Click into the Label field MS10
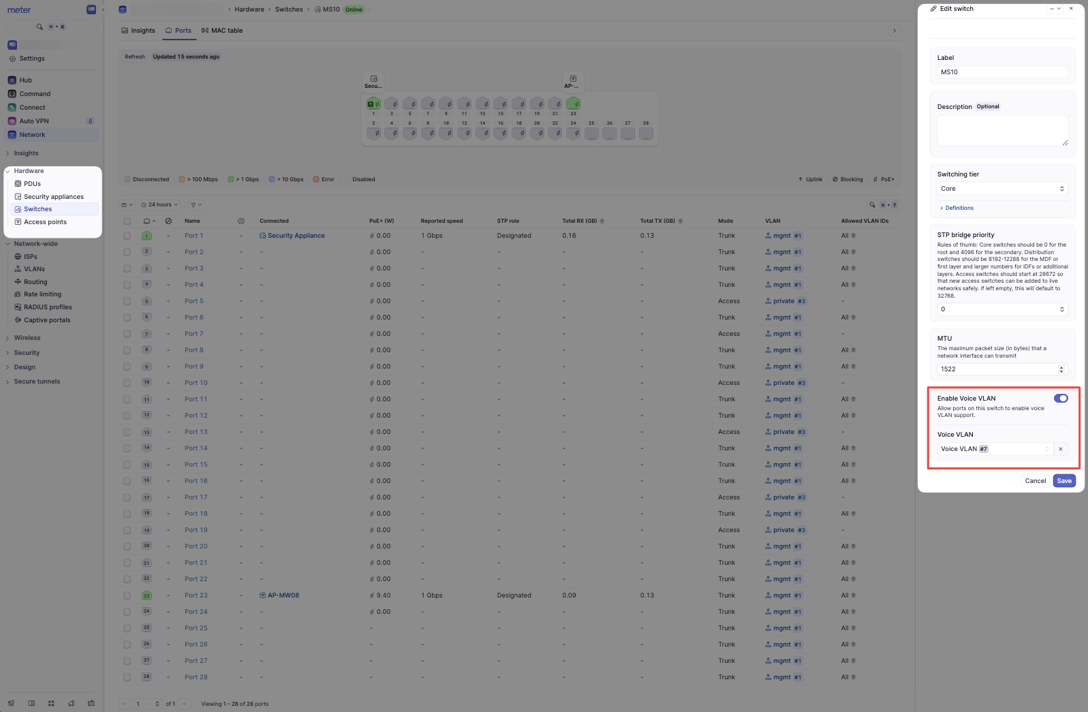The height and width of the screenshot is (712, 1088). [1002, 72]
